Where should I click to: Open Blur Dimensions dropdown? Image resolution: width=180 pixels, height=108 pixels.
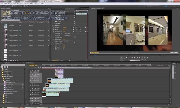67,41
